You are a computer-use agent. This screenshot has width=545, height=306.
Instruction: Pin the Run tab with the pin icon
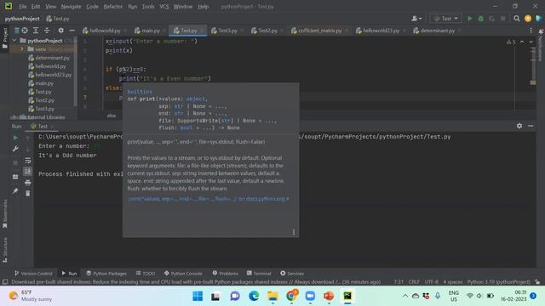coord(15,190)
